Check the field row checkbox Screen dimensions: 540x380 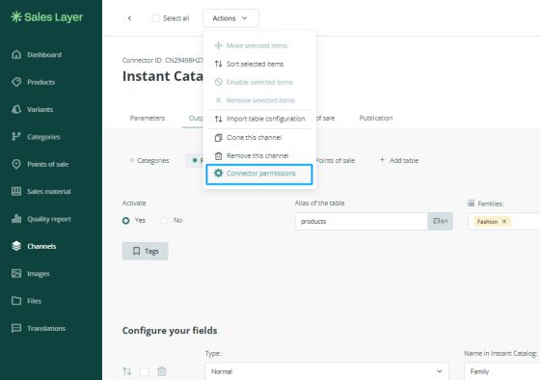tap(144, 371)
